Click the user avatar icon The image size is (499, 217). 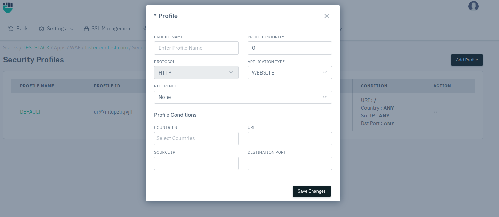tap(473, 6)
